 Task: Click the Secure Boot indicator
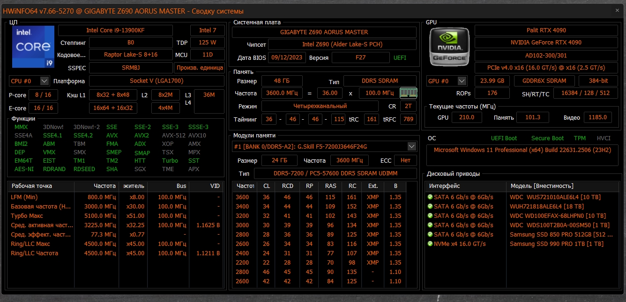pos(547,138)
